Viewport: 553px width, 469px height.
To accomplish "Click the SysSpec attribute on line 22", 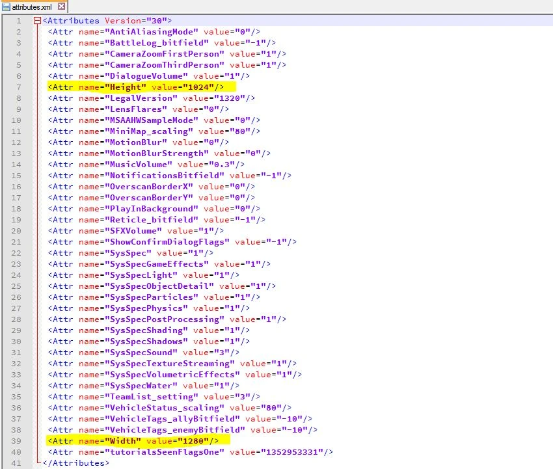I will click(131, 253).
